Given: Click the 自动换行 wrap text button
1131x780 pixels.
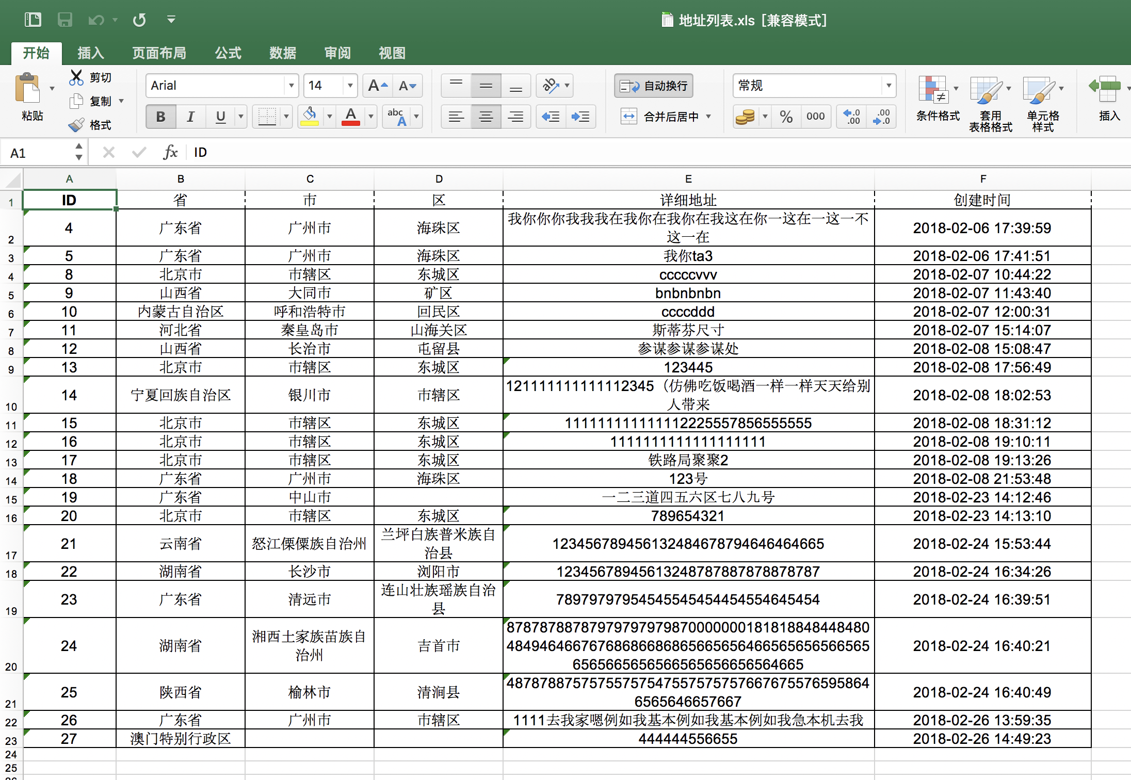Looking at the screenshot, I should click(x=654, y=86).
